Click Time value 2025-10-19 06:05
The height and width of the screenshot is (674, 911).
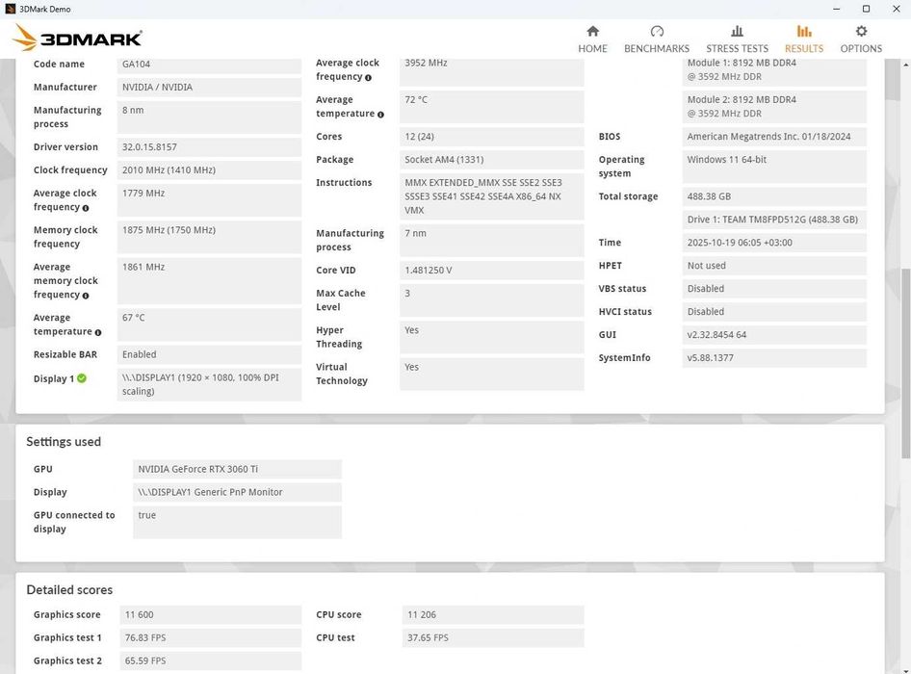774,243
